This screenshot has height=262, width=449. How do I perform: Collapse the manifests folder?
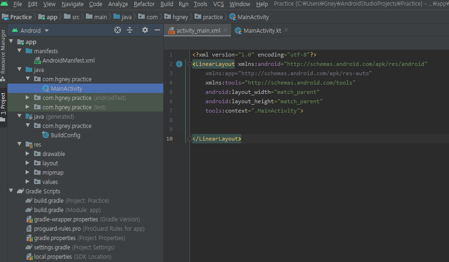[x=20, y=51]
